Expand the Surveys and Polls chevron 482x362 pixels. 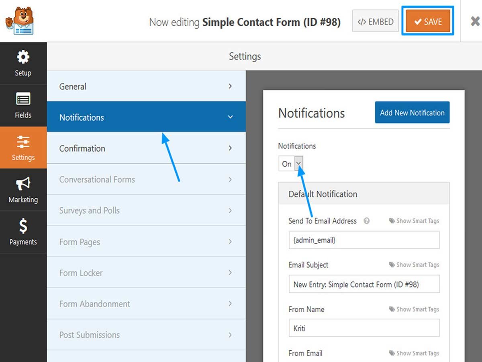coord(230,210)
